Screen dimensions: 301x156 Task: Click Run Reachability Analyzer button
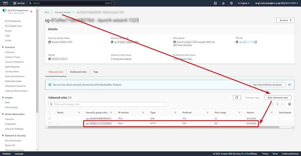point(267,85)
